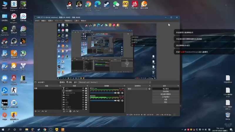Expand the Destiny 2 window selection combo box
The height and width of the screenshot is (132, 235).
(115, 82)
